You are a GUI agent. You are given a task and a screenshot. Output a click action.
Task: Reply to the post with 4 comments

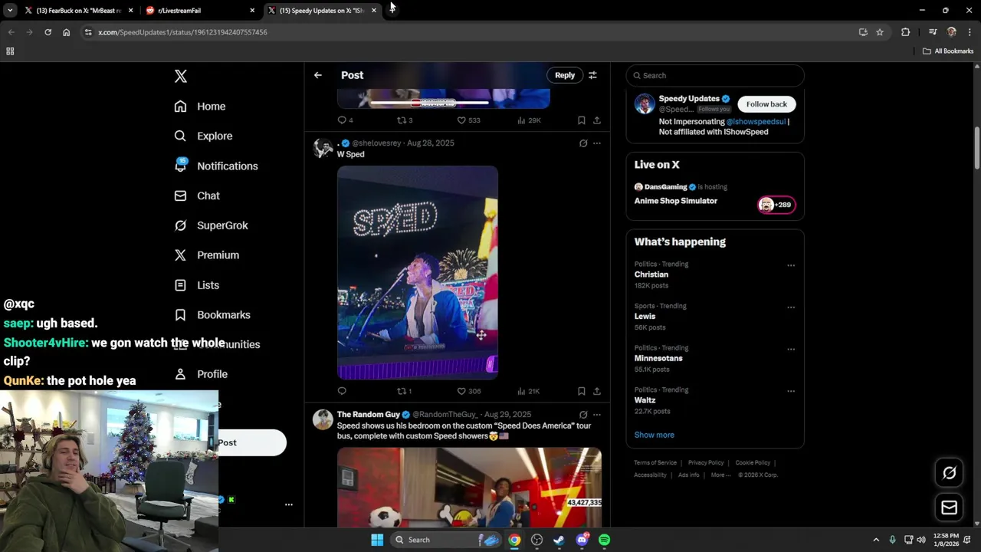pyautogui.click(x=345, y=120)
